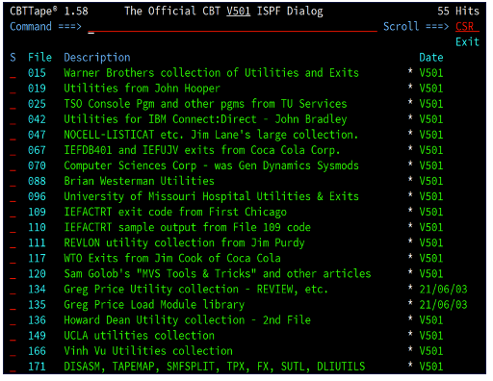
Task: Select the S field for file 109
Action: tap(13, 212)
